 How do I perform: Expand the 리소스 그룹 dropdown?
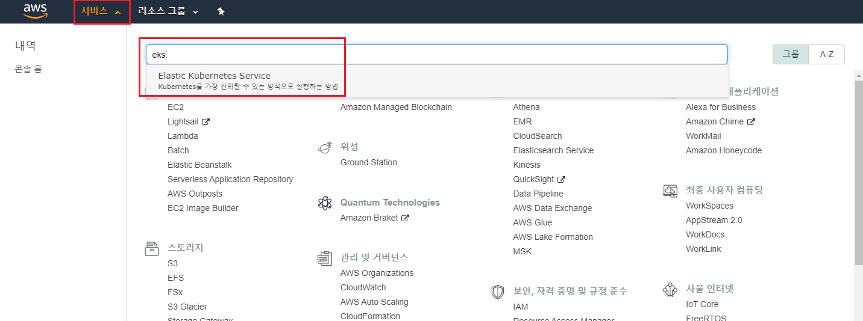point(168,11)
